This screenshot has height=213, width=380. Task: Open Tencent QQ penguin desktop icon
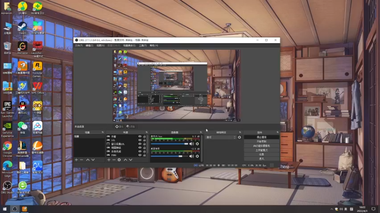pyautogui.click(x=22, y=108)
